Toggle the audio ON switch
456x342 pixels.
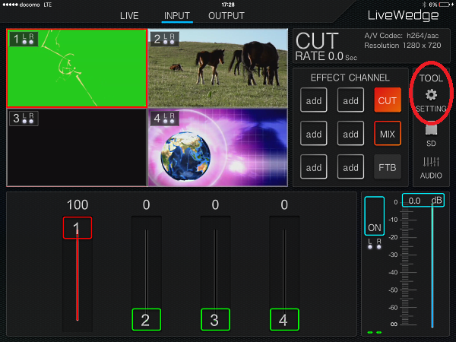click(374, 216)
